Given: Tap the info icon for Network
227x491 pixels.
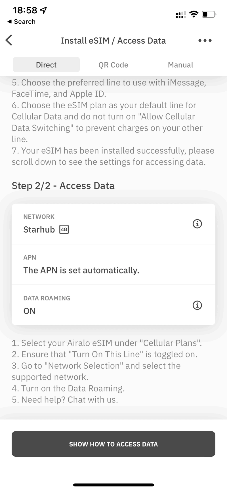Looking at the screenshot, I should click(197, 224).
